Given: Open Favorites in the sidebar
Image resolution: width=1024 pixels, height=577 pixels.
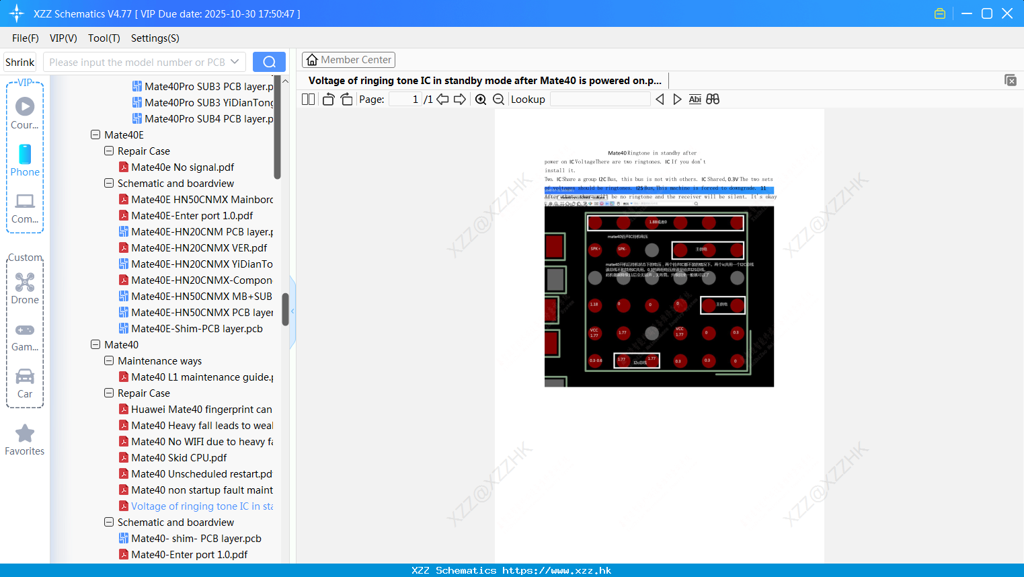Looking at the screenshot, I should 25,440.
